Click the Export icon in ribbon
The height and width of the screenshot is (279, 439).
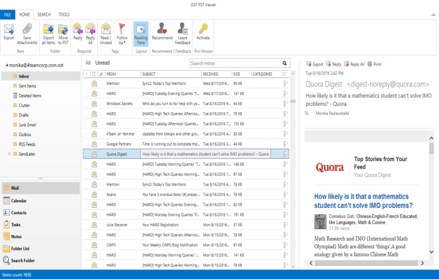click(9, 29)
